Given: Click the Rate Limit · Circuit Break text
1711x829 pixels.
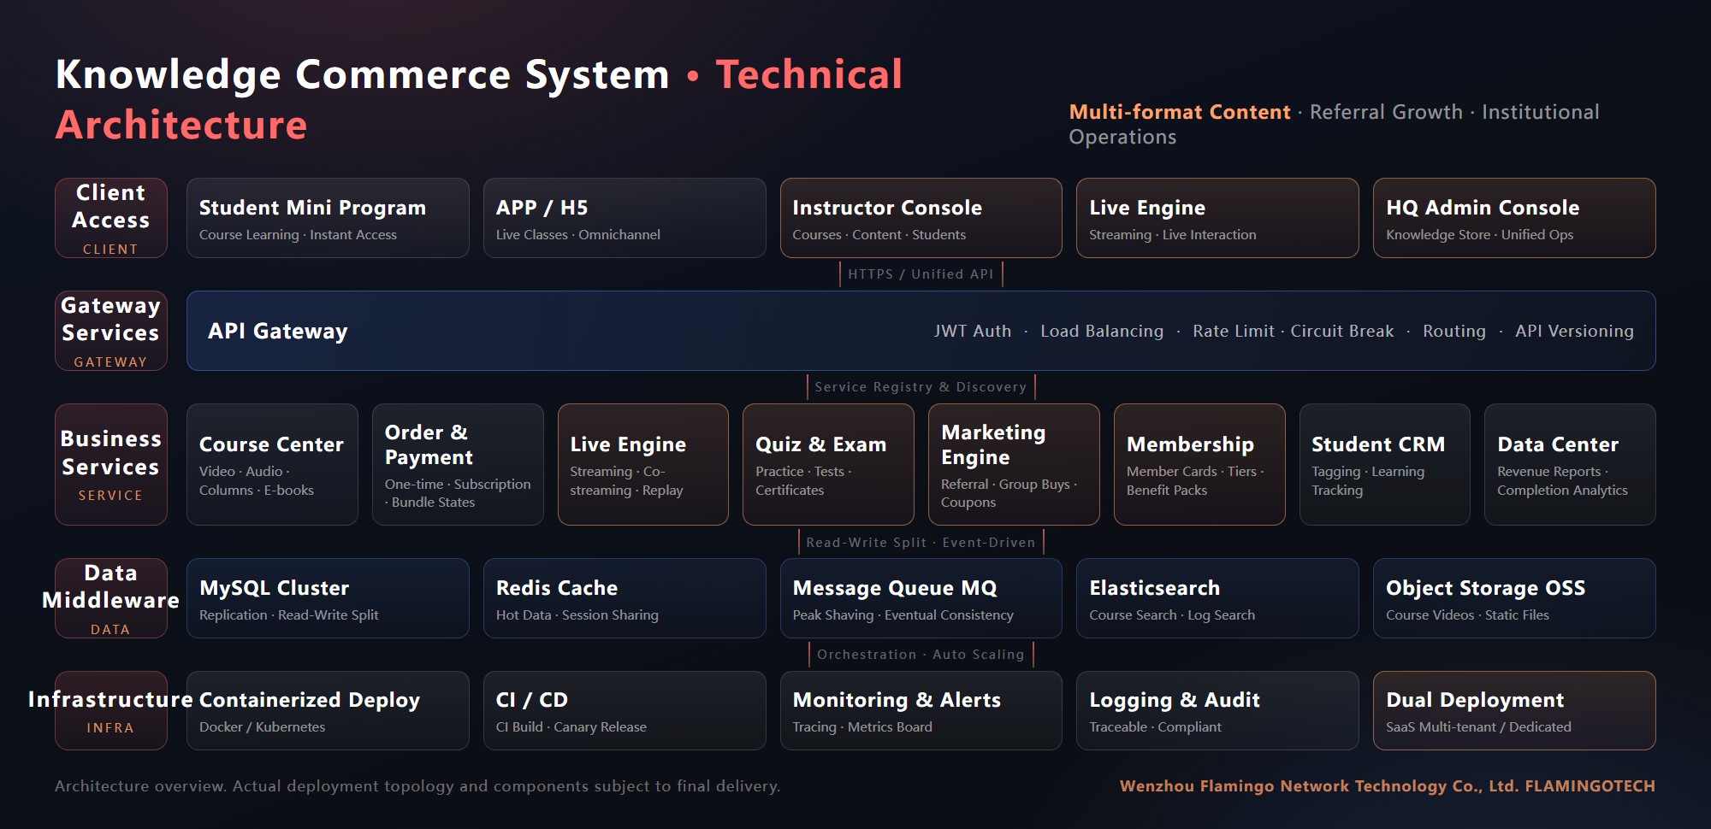Looking at the screenshot, I should tap(1294, 331).
